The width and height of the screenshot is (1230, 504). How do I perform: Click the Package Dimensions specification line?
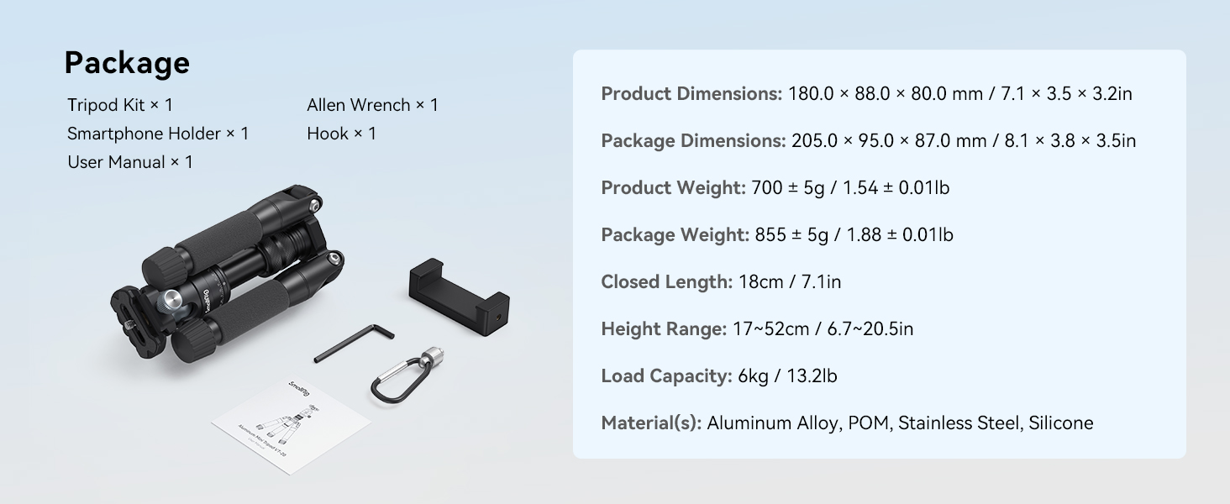tap(868, 140)
